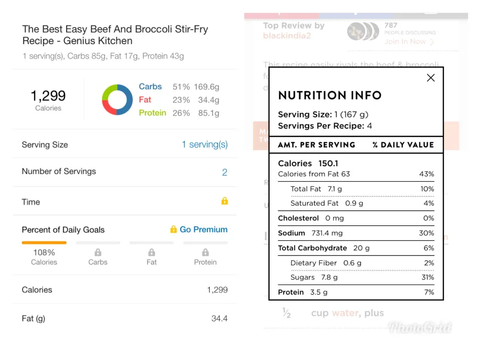Close the Nutrition Info popup

pos(430,78)
